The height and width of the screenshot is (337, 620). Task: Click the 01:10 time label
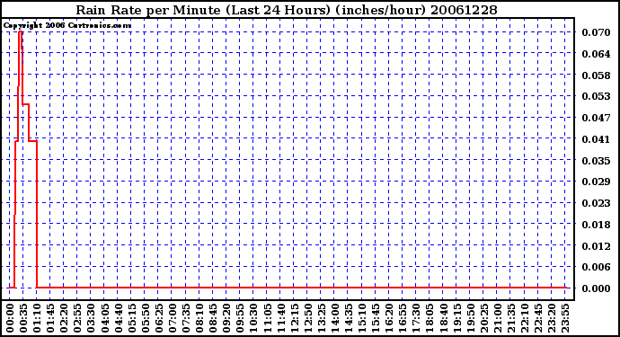[x=37, y=318]
